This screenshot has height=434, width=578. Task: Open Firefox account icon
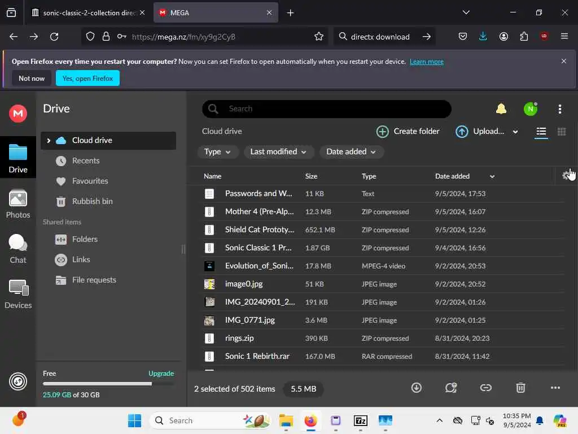tap(503, 36)
